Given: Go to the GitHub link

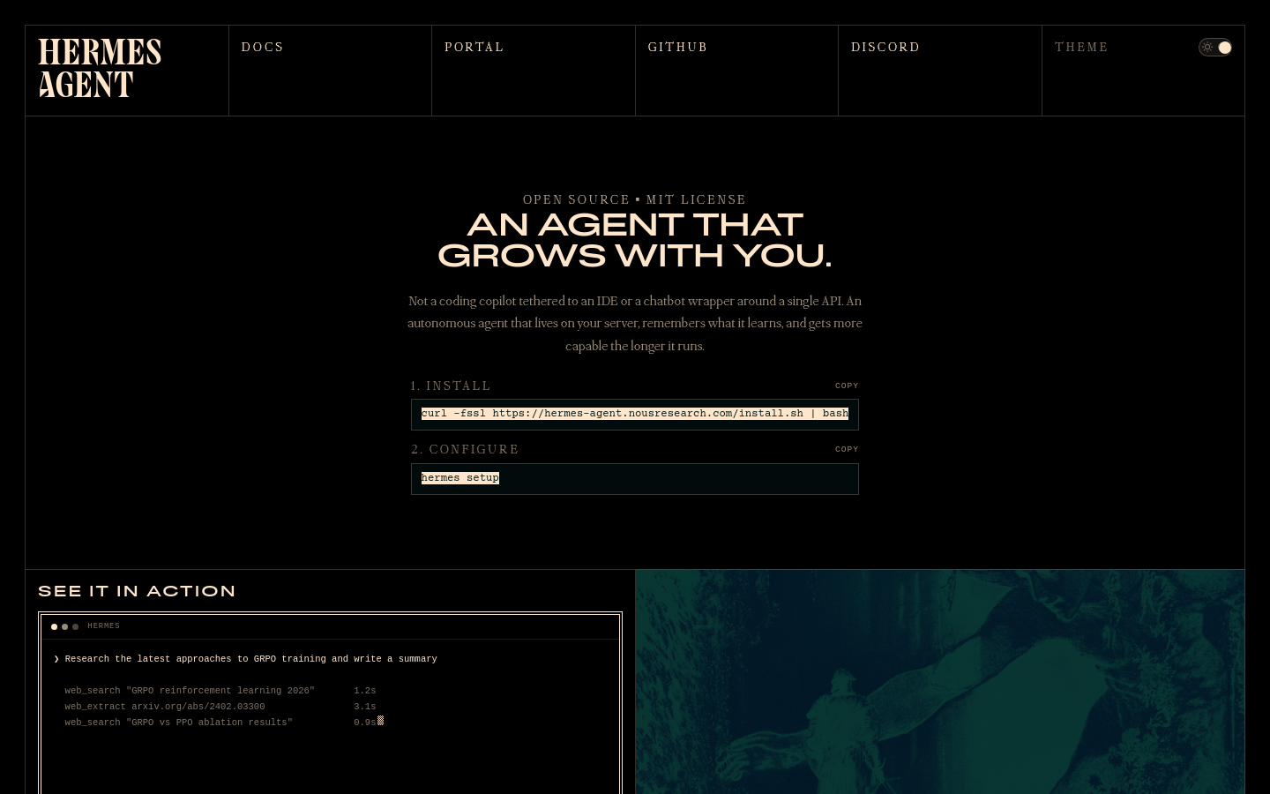Looking at the screenshot, I should coord(677,48).
